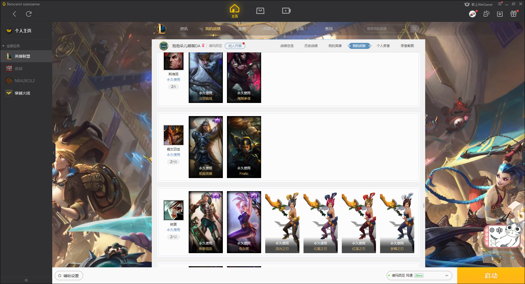
Task: Click the Tencent WeGame logo
Action: [21, 4]
